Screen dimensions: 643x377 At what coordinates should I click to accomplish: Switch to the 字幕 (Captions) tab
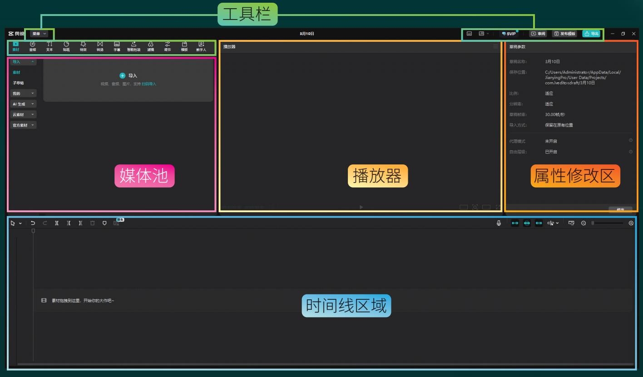click(117, 46)
